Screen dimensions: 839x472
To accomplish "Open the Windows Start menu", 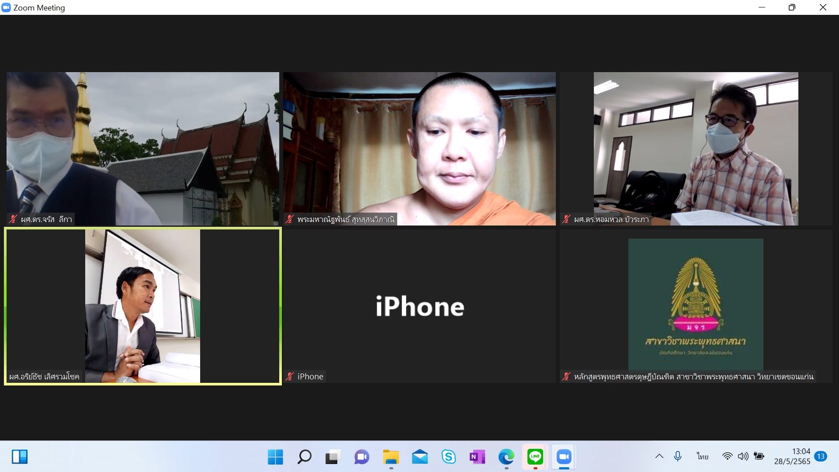I will coord(275,457).
